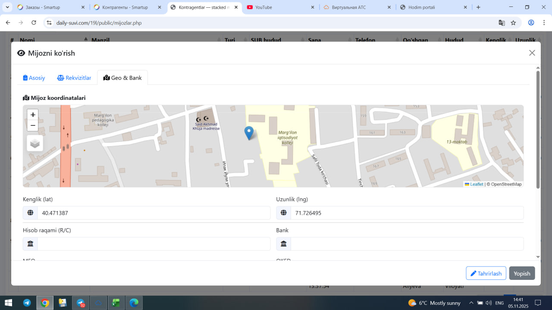
Task: Open Excel from the taskbar
Action: click(x=116, y=303)
